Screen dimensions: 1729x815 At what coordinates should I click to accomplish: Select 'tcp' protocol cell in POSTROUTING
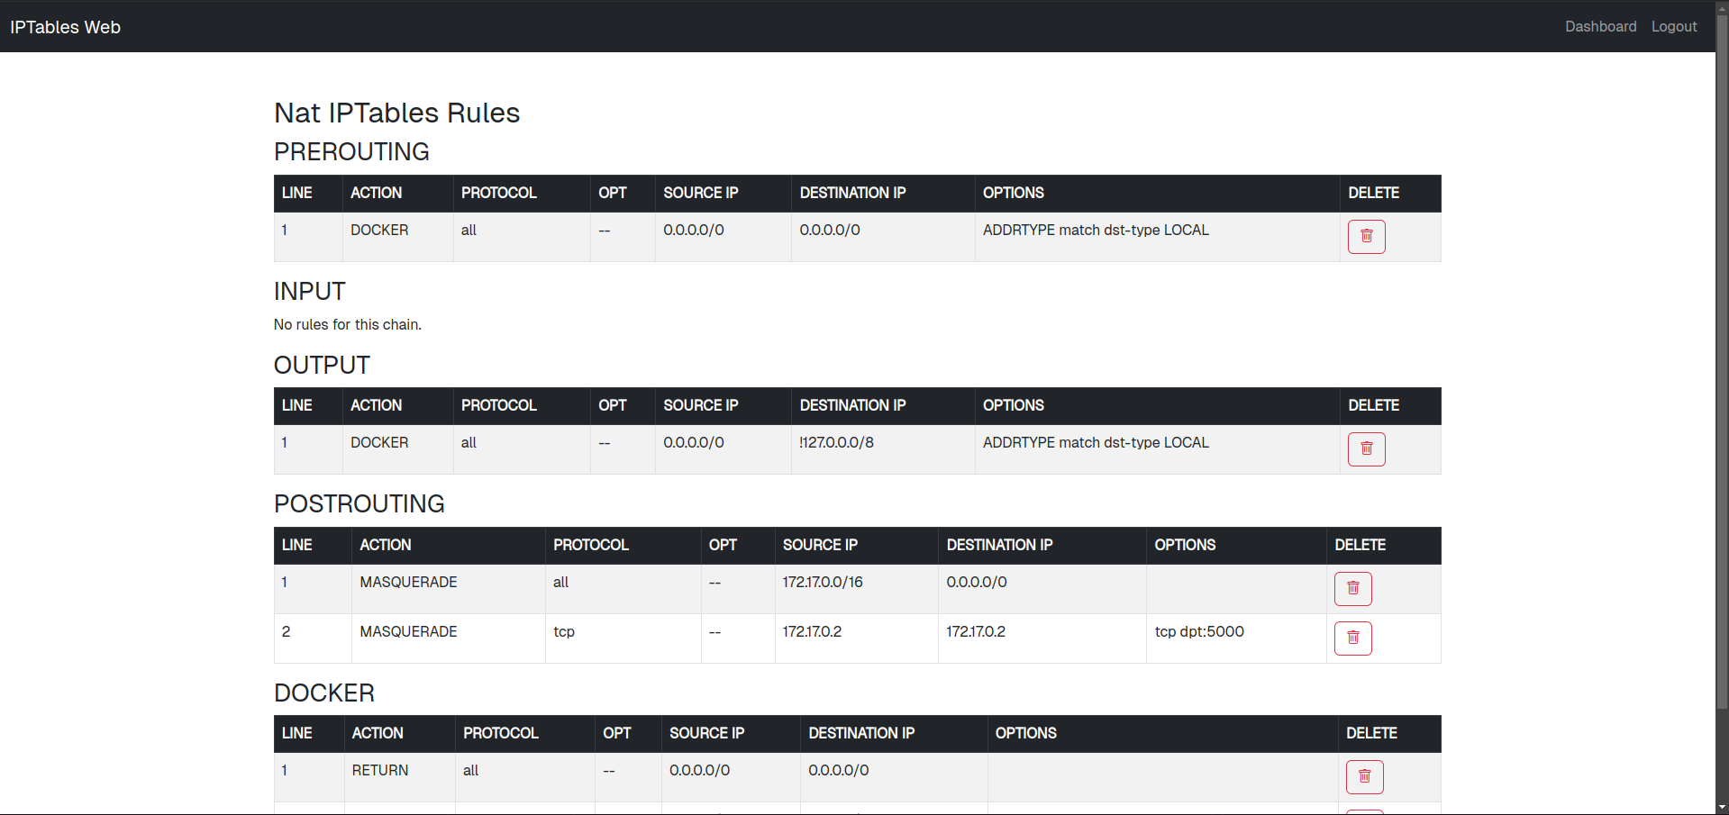623,638
